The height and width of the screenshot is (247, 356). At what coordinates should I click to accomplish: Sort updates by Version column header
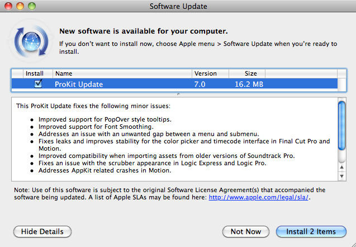point(211,73)
